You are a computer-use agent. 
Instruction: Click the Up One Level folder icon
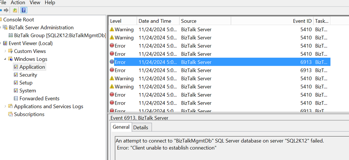coord(15,10)
